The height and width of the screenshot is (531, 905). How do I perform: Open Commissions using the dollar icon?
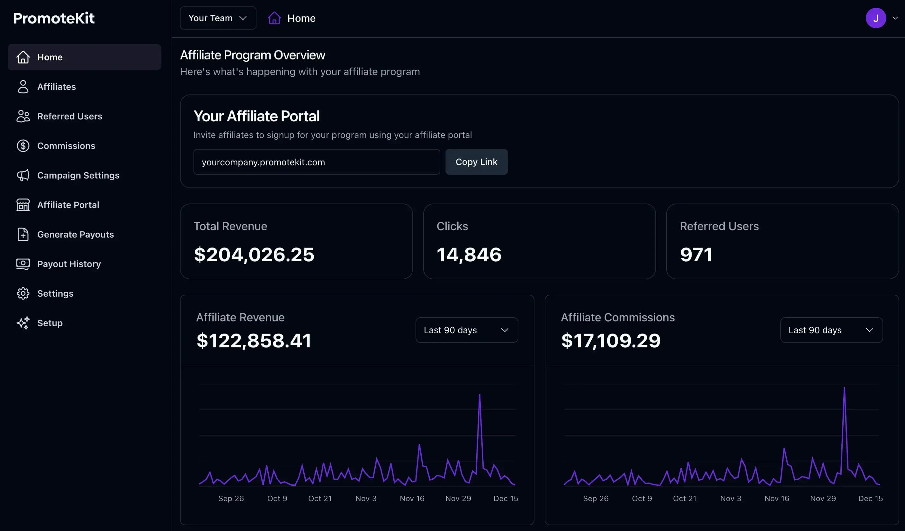[23, 146]
